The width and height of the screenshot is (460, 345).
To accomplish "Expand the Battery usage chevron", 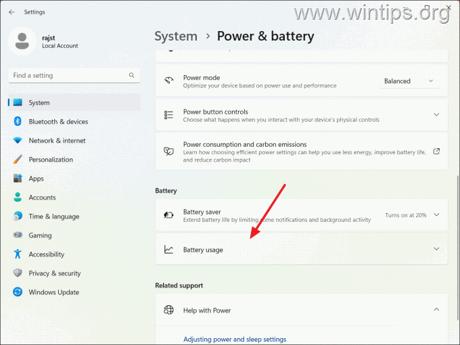I will [x=436, y=249].
